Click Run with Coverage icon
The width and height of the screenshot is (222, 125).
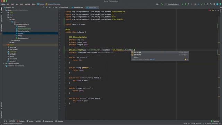pos(188,4)
